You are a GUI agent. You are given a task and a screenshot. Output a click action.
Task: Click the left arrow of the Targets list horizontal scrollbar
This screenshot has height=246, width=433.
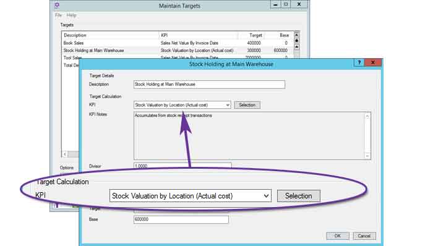pyautogui.click(x=64, y=154)
